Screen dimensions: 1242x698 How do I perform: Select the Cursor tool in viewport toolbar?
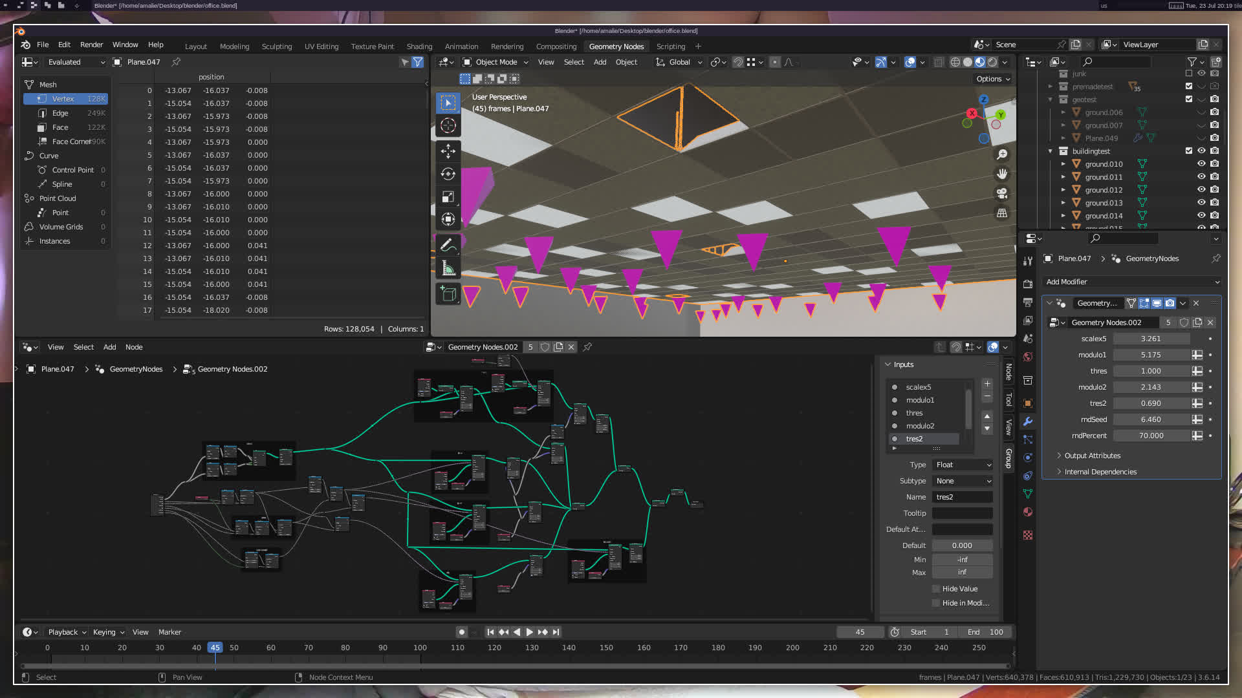448,125
